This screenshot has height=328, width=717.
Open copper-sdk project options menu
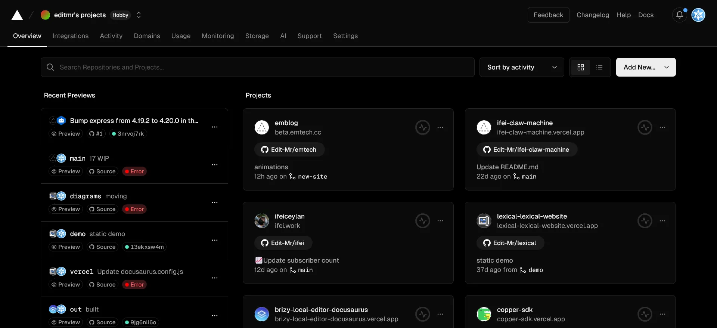pos(662,314)
